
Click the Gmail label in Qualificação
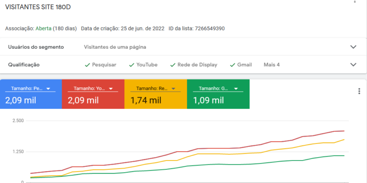(x=245, y=64)
